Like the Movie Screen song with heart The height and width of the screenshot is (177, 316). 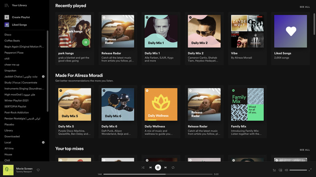(x=38, y=170)
